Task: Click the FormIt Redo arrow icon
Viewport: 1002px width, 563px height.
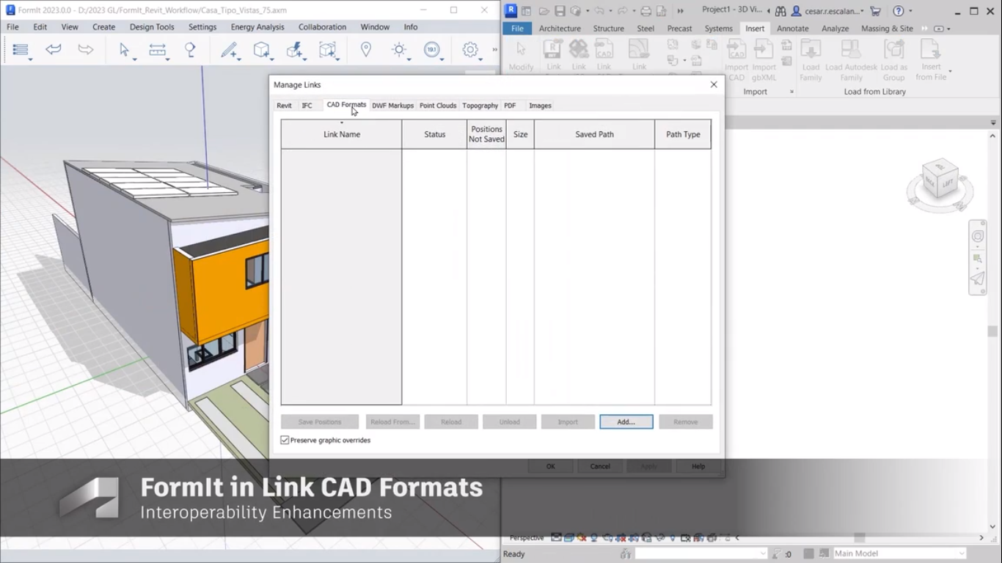Action: [x=86, y=49]
